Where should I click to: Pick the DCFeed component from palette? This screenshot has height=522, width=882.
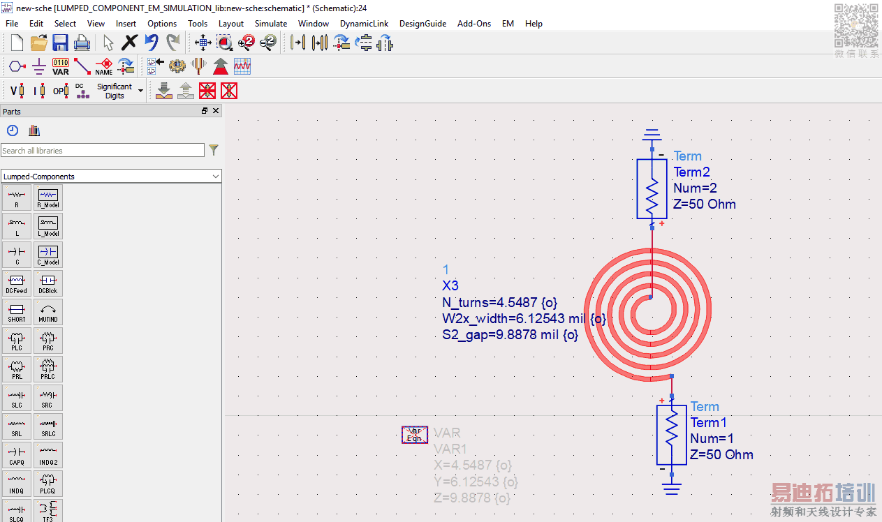coord(17,283)
